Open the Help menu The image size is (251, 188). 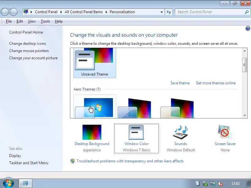[59, 21]
